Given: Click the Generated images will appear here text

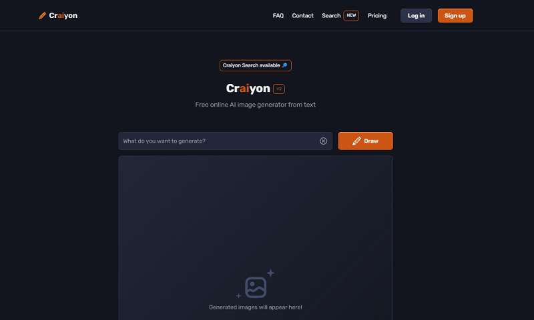Looking at the screenshot, I should click(256, 307).
